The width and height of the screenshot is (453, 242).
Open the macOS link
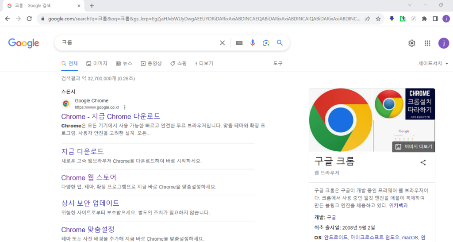tap(410, 238)
